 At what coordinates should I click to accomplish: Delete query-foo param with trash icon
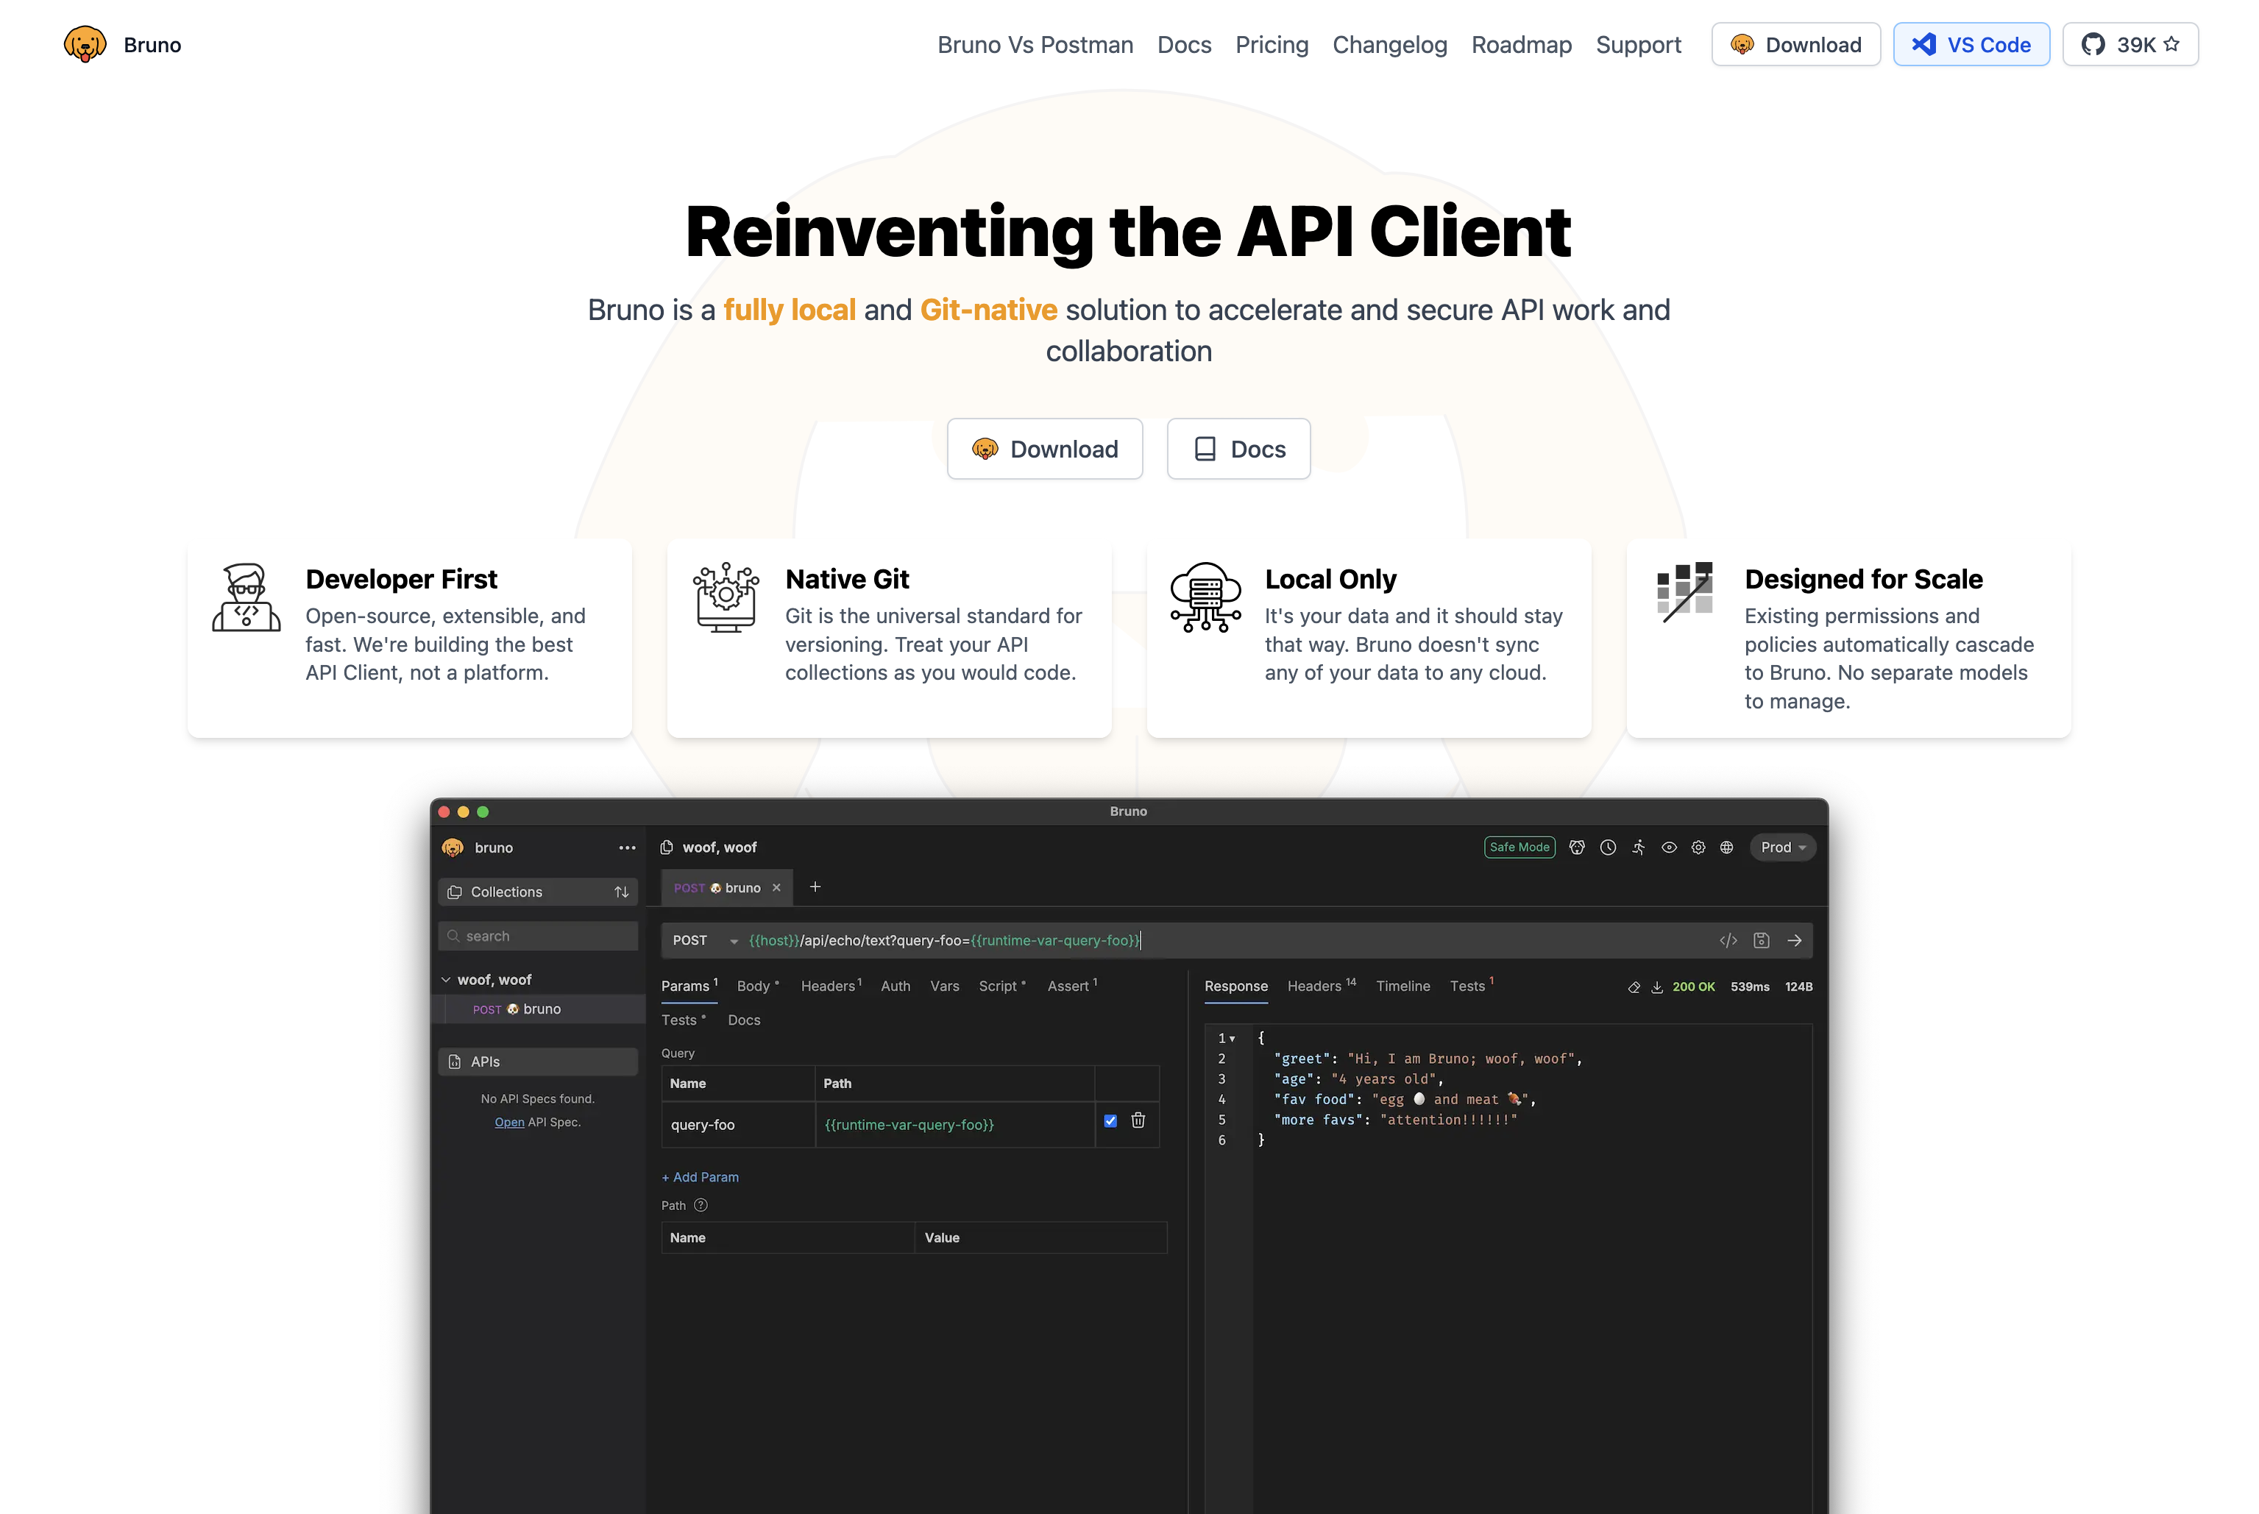tap(1138, 1120)
